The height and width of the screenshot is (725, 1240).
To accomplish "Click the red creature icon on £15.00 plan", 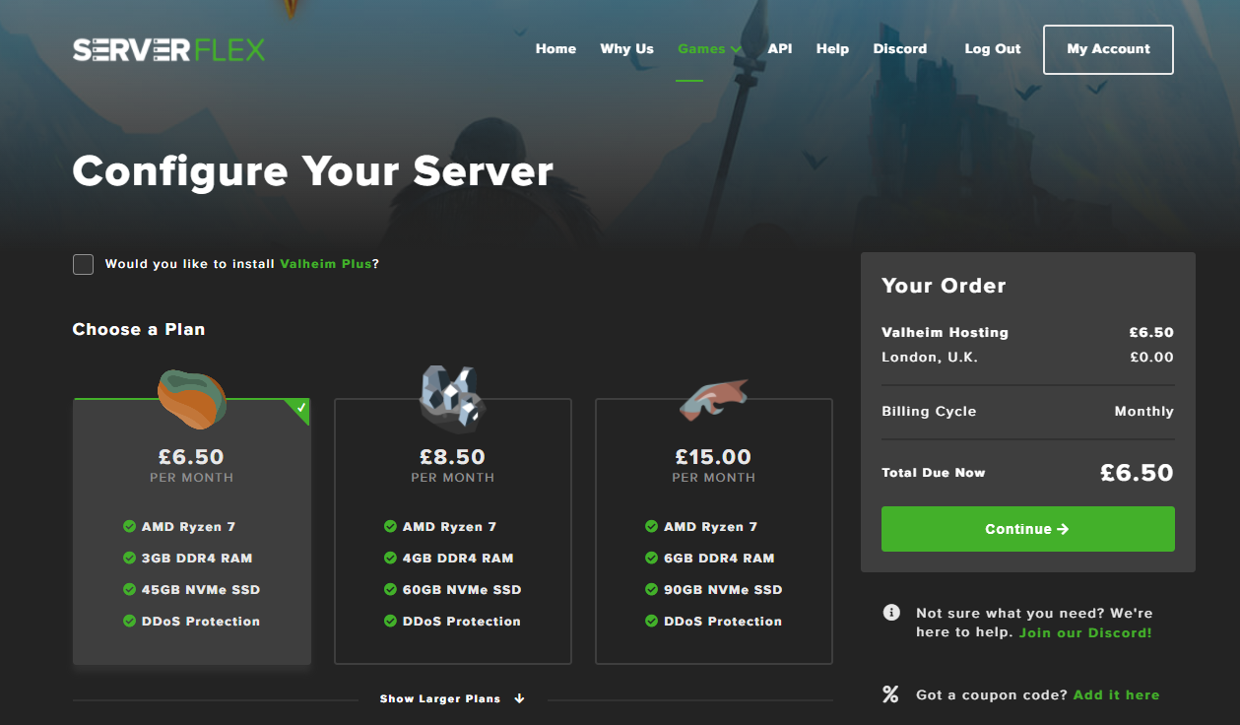I will [714, 398].
